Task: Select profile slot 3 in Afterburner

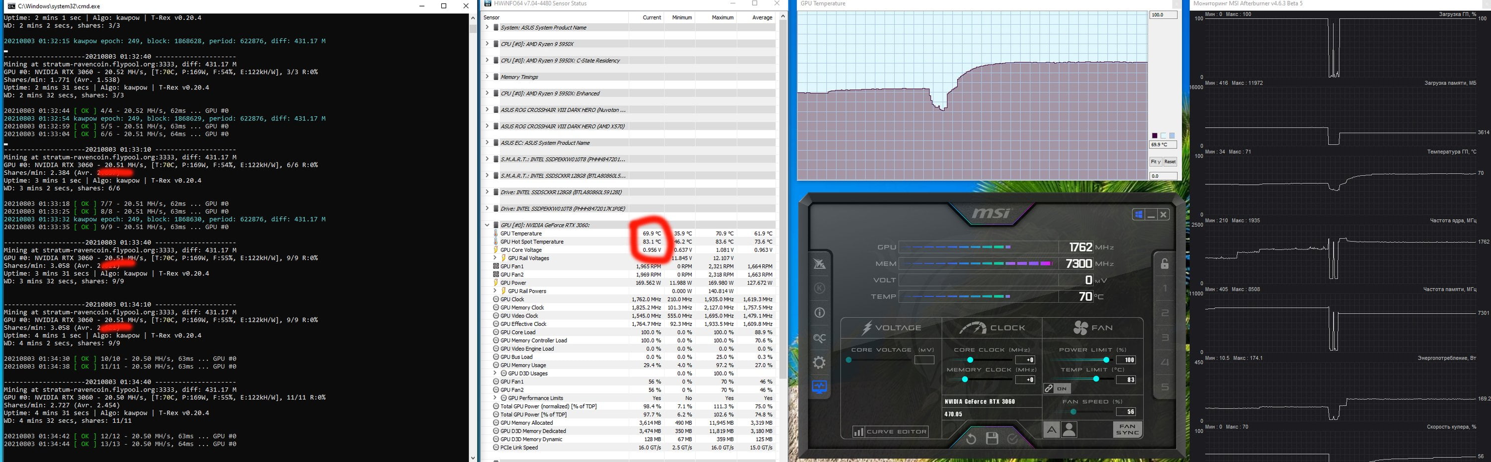Action: point(1165,337)
